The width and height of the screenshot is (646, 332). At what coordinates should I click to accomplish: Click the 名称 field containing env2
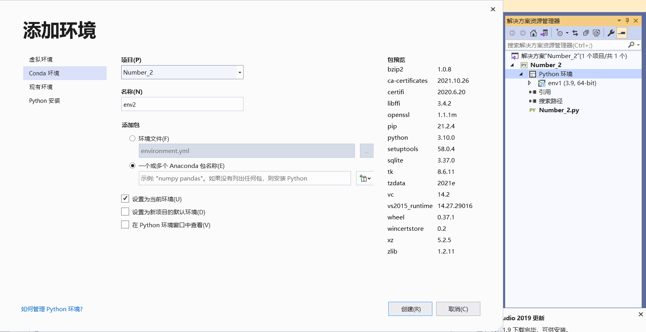coord(182,104)
